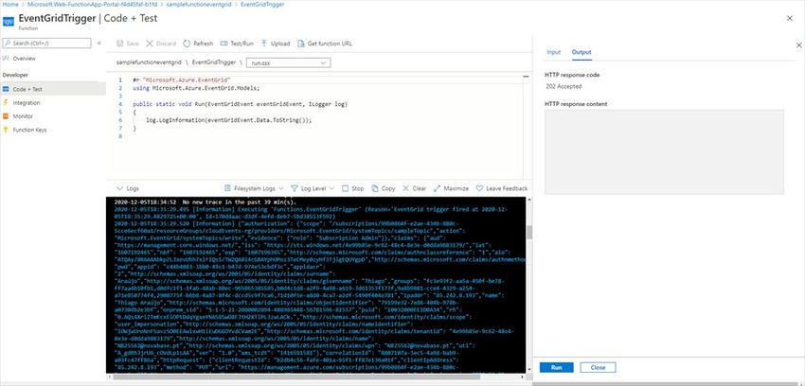Image resolution: width=805 pixels, height=386 pixels.
Task: Click Leave Feedback heart icon
Action: 479,188
